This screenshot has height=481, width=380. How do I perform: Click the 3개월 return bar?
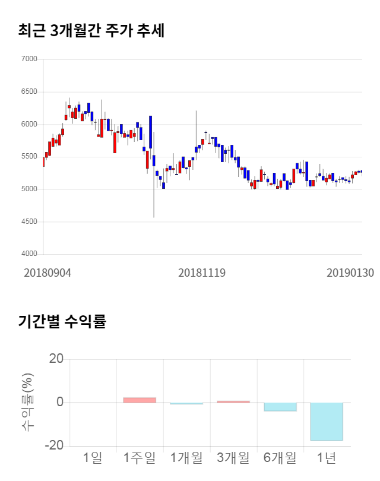pos(233,402)
